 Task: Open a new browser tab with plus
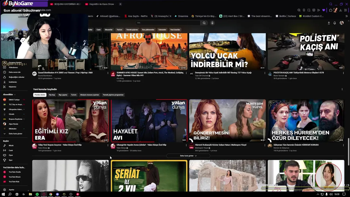point(120,4)
